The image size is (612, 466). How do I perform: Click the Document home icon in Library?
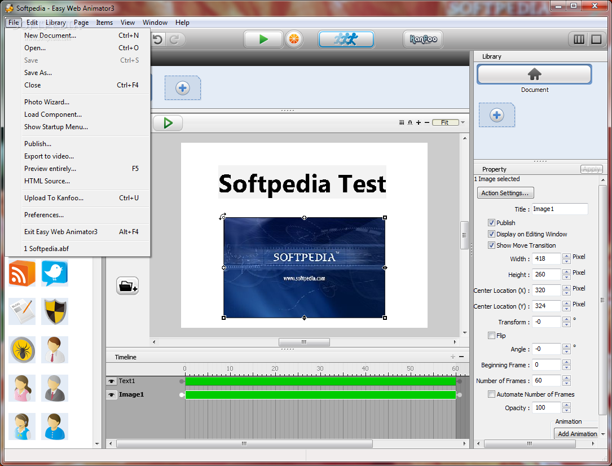534,74
